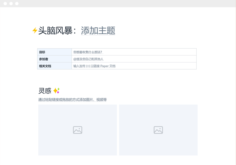The width and height of the screenshot is (236, 165).
Task: Click the third window control dot
Action: tap(17, 3)
